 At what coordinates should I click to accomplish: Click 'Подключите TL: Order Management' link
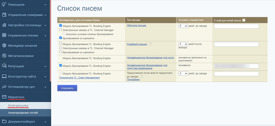pyautogui.click(x=79, y=78)
